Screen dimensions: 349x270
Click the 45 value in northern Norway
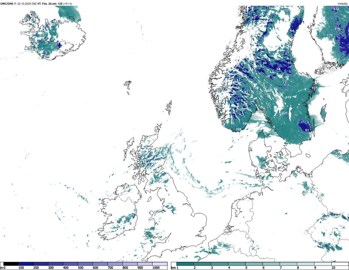pos(254,18)
